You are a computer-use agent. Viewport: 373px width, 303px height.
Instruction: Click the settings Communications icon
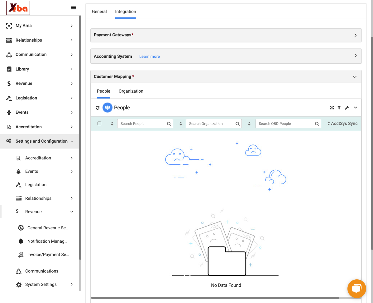pyautogui.click(x=19, y=271)
